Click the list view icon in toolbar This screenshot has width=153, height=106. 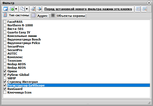click(138, 9)
